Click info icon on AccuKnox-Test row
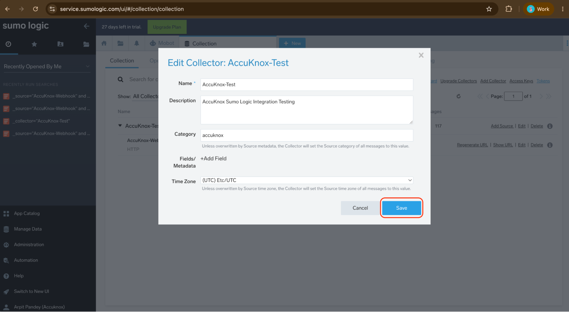The height and width of the screenshot is (312, 569). click(x=550, y=126)
